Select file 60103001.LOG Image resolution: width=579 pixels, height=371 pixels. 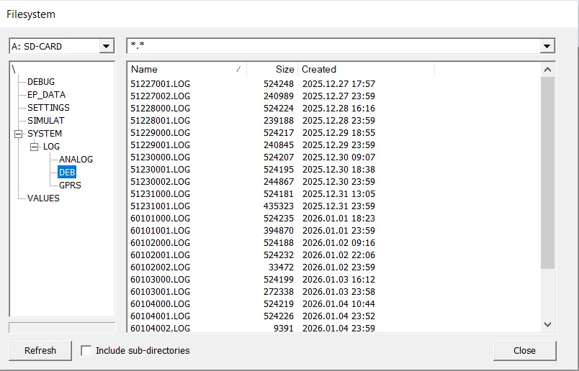tap(161, 291)
